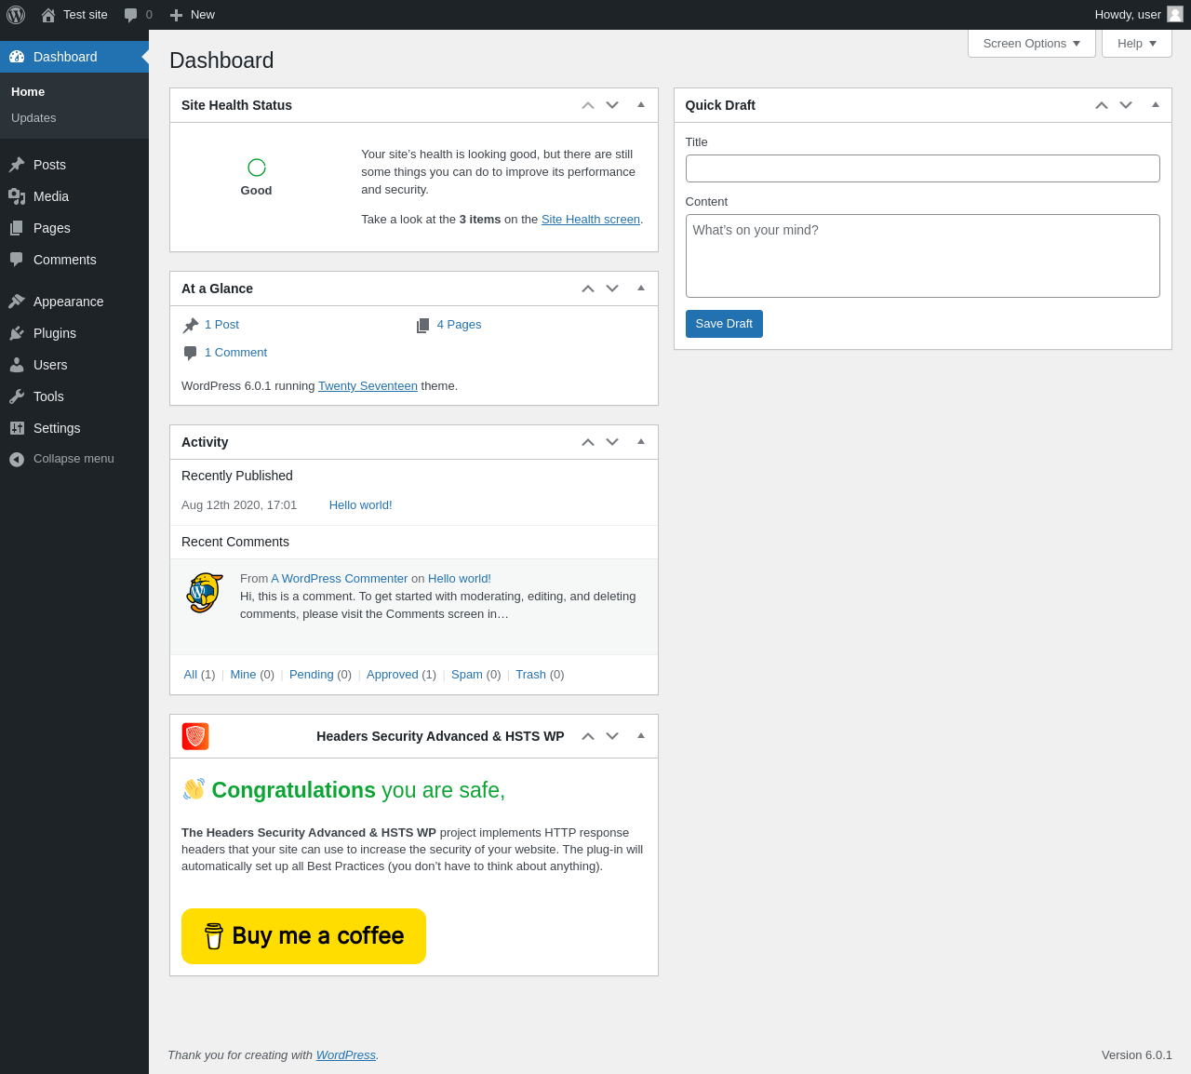Image resolution: width=1191 pixels, height=1074 pixels.
Task: Open the Posts menu
Action: click(74, 165)
